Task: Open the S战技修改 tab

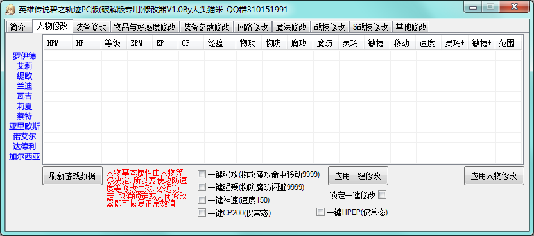Action: pos(370,27)
